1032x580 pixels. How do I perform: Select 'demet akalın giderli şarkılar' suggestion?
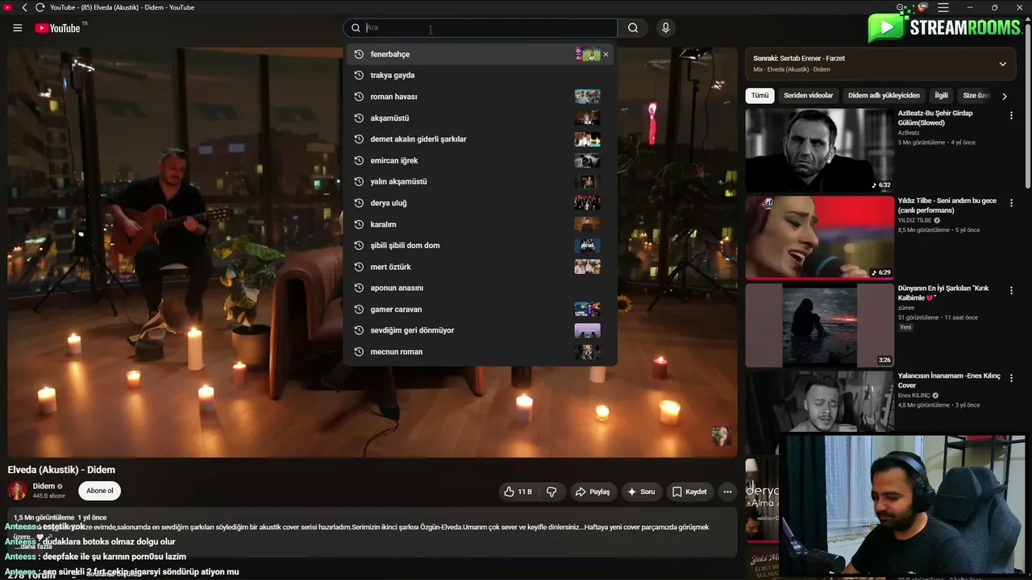tap(481, 139)
